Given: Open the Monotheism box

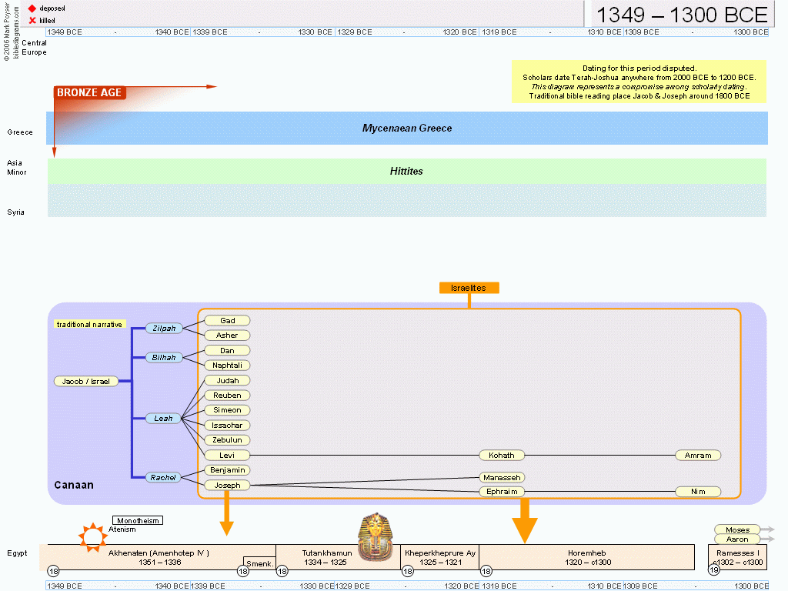Looking at the screenshot, I should (x=138, y=521).
